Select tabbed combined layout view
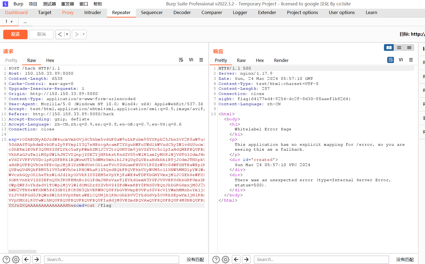This screenshot has height=264, width=425. [409, 48]
